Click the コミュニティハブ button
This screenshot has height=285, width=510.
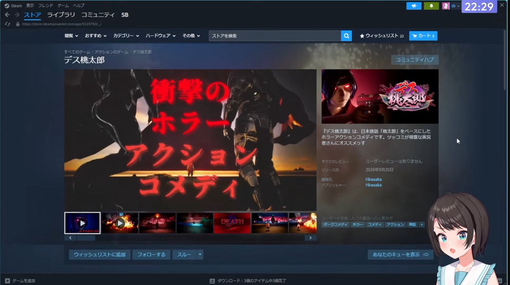coord(415,60)
